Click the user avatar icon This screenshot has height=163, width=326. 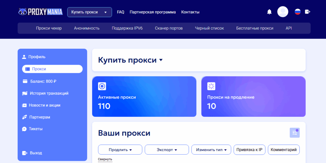[283, 12]
